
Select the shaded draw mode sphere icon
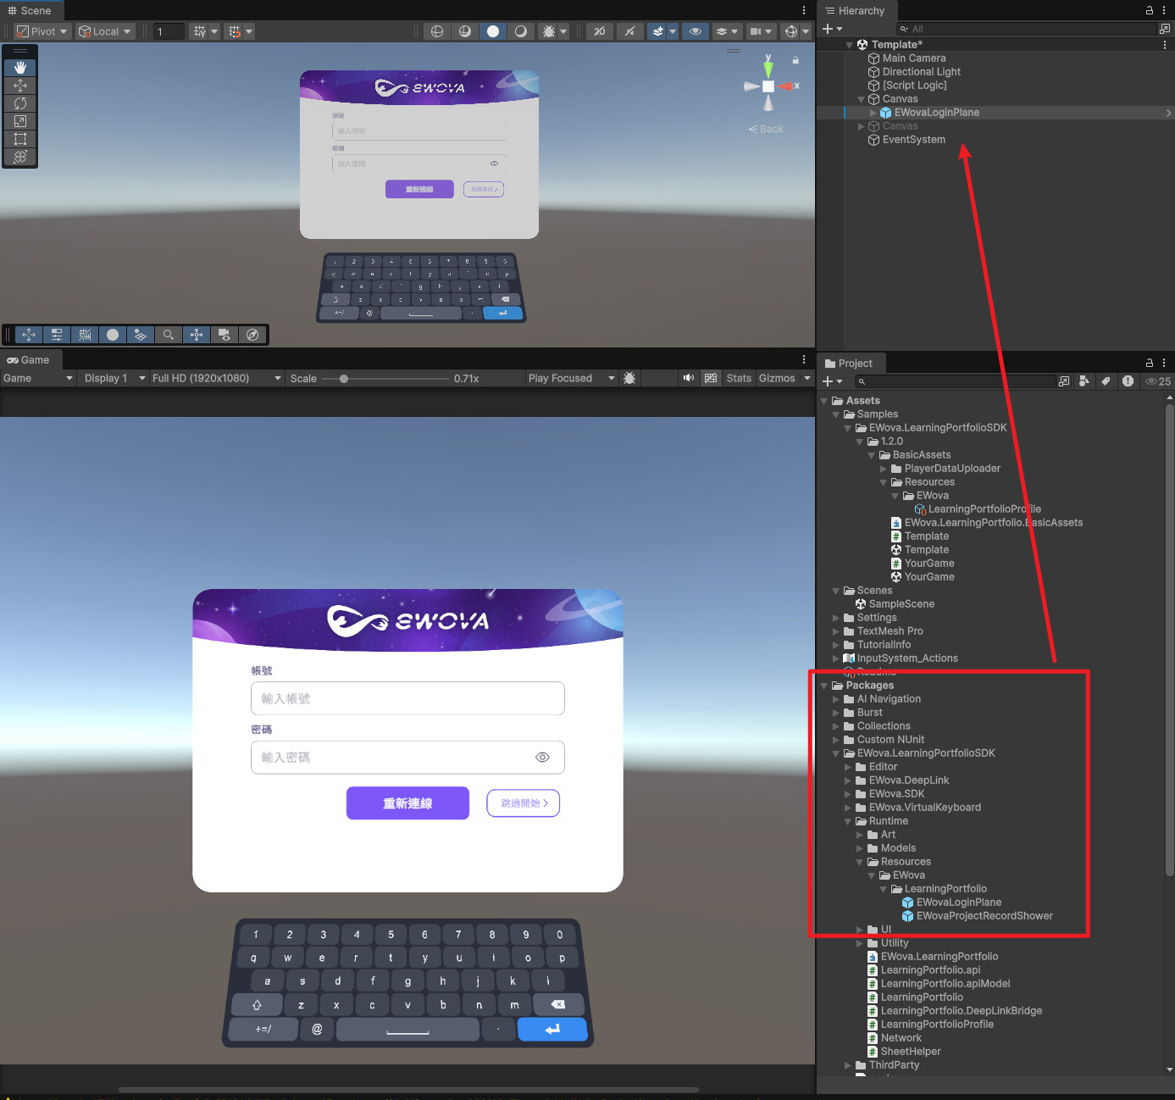click(x=493, y=31)
